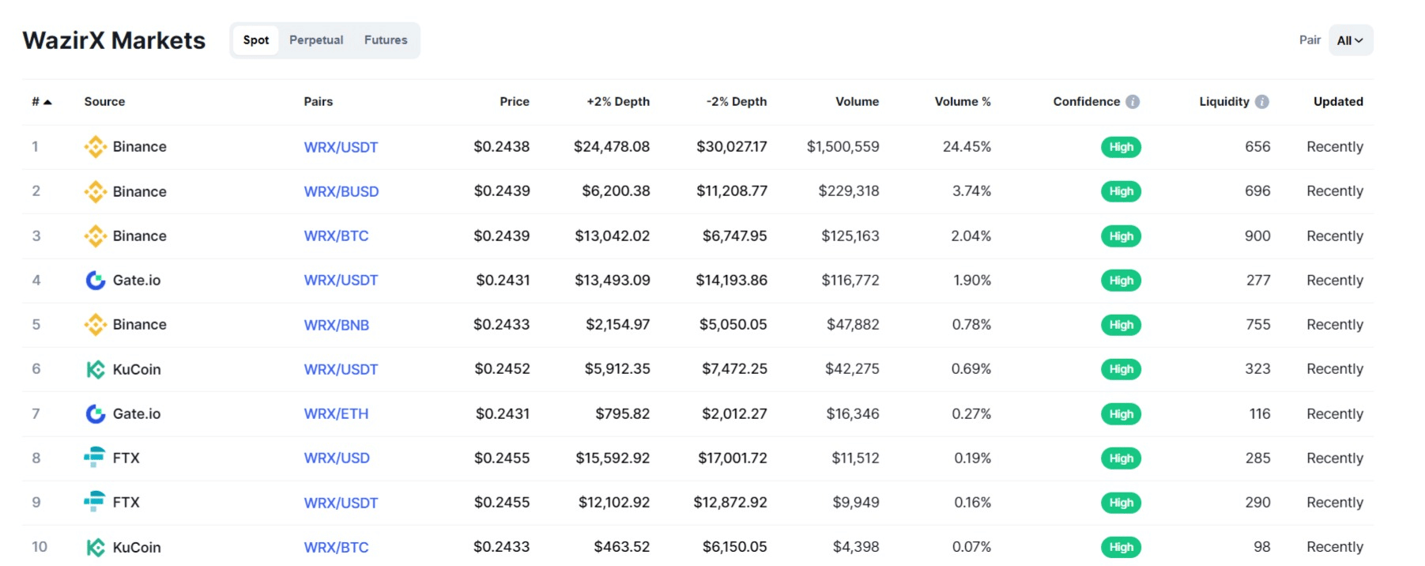
Task: Open the FTX WRX/USD pair link
Action: pyautogui.click(x=337, y=458)
